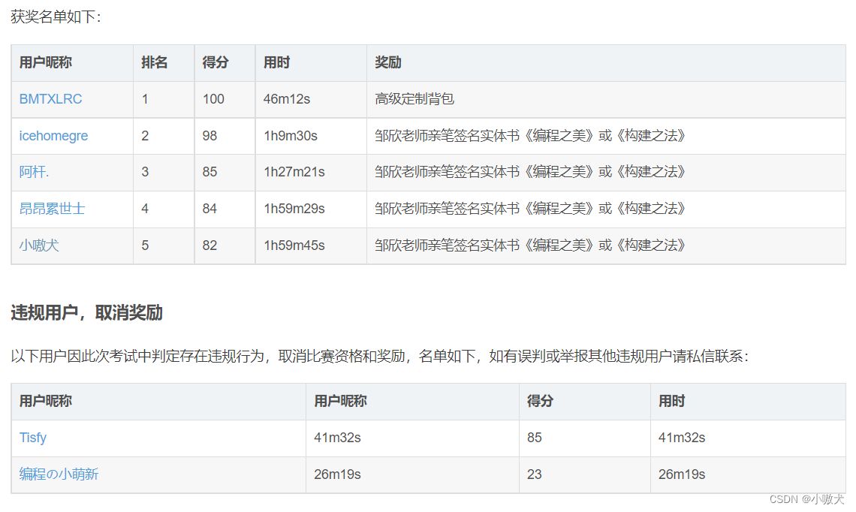
Task: Select the 1h9m30s time cell
Action: pyautogui.click(x=311, y=136)
